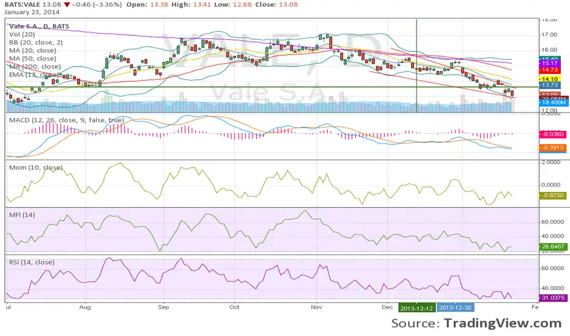
Task: Click the MFI 60.0000 axis label
Action: 552,222
